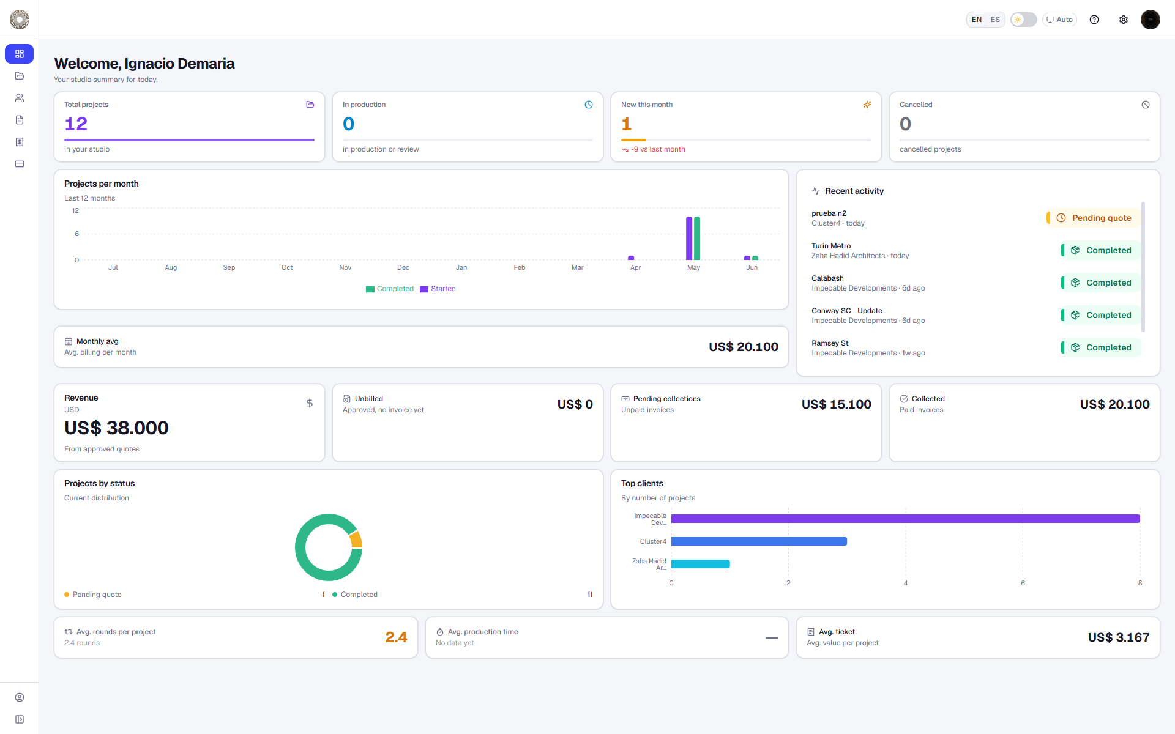This screenshot has width=1175, height=734.
Task: Click the Avg. rounds repeat icon
Action: 69,632
